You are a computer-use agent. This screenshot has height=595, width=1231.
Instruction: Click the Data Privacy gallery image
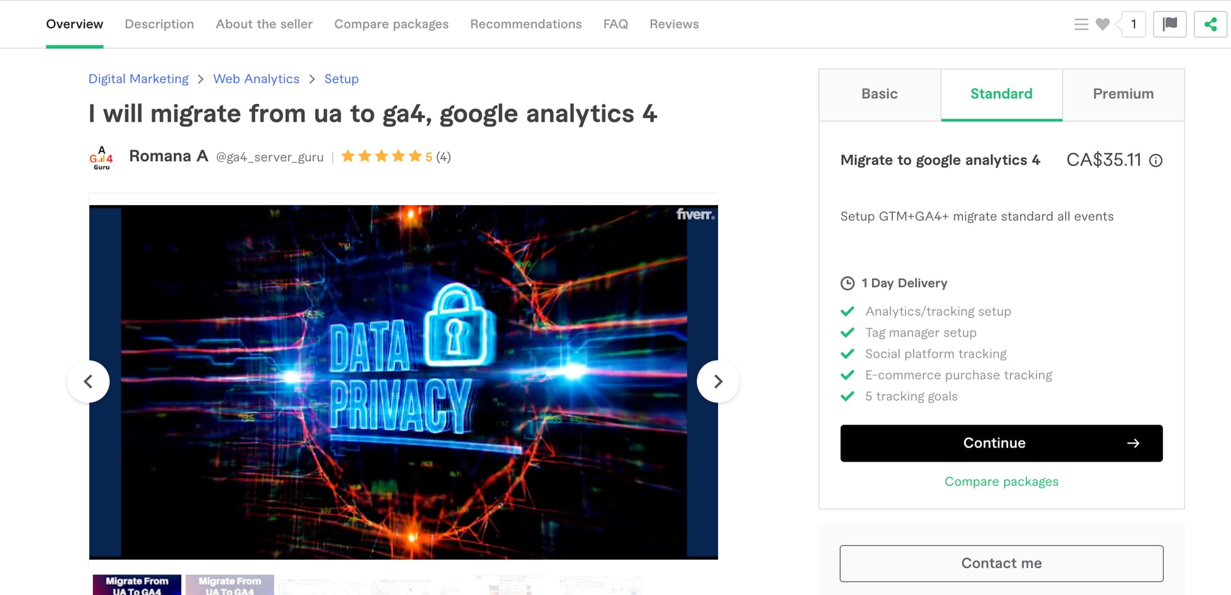pos(403,382)
